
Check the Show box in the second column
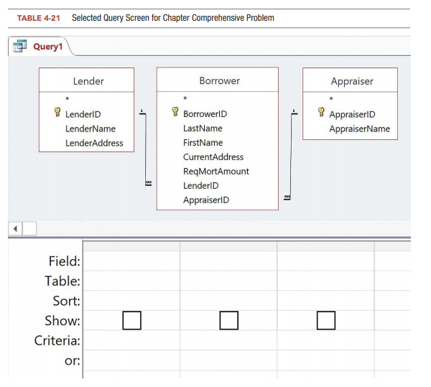[228, 320]
